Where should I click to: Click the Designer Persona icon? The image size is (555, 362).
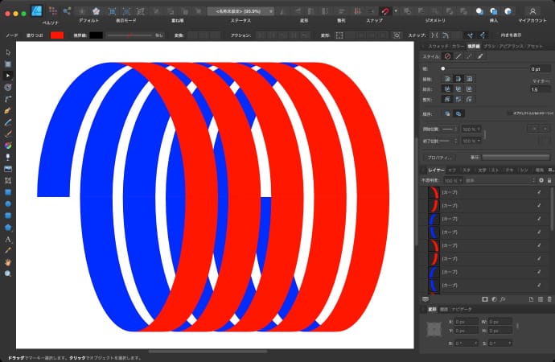(x=38, y=10)
